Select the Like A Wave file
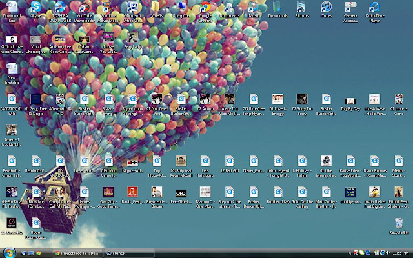The height and width of the screenshot is (258, 413). [x=375, y=104]
